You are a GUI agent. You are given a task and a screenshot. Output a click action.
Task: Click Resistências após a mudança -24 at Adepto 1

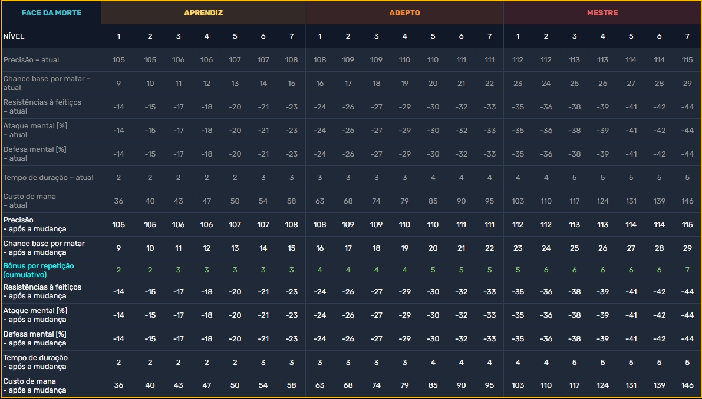(319, 292)
